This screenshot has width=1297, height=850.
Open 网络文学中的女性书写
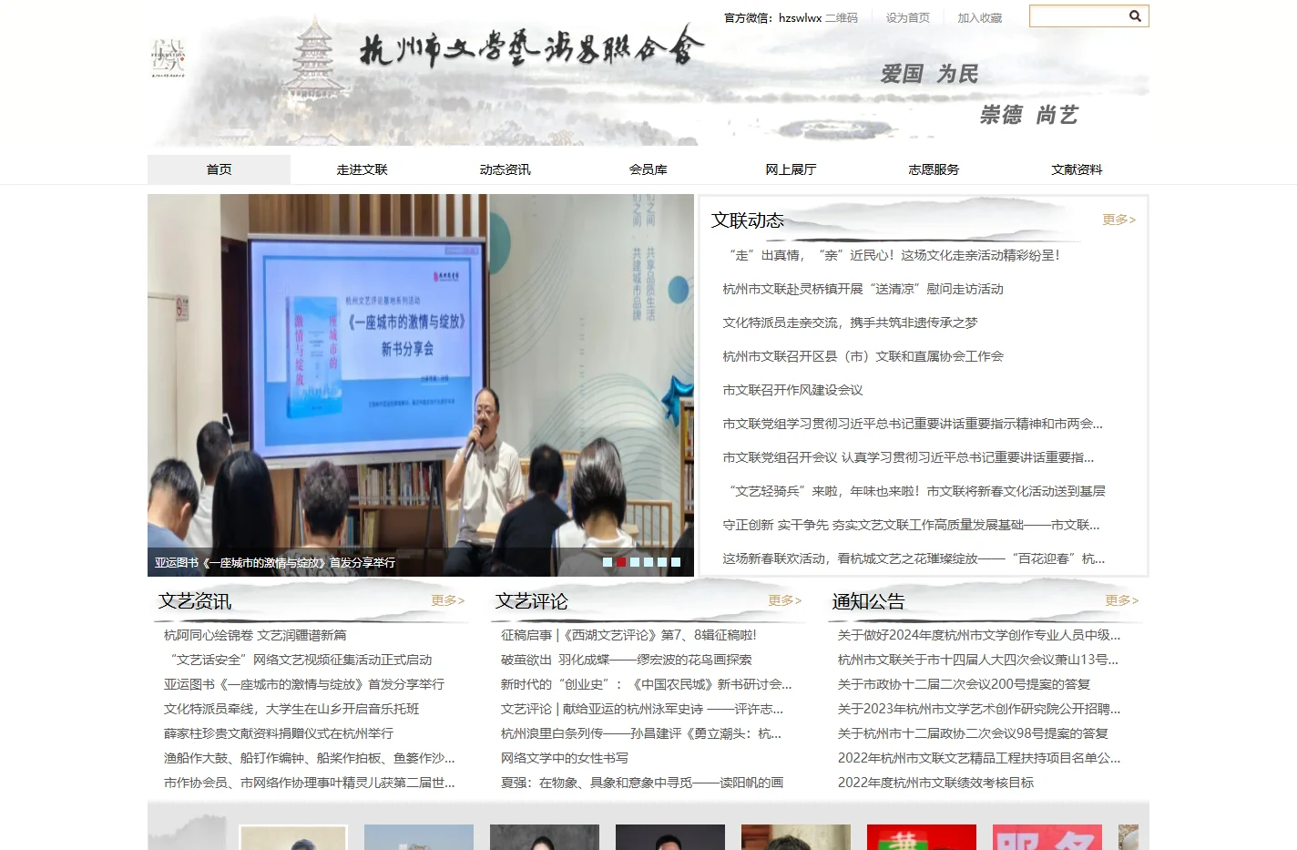point(565,758)
